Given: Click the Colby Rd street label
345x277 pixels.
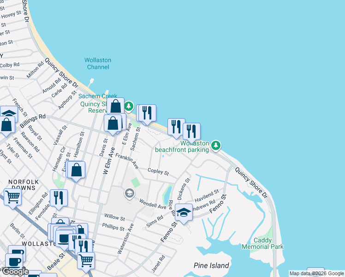Looking at the screenshot, I should point(10,65).
